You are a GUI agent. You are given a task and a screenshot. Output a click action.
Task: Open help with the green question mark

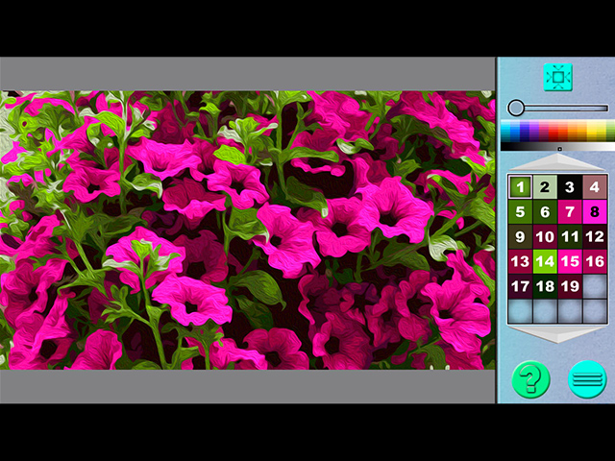[x=530, y=379]
